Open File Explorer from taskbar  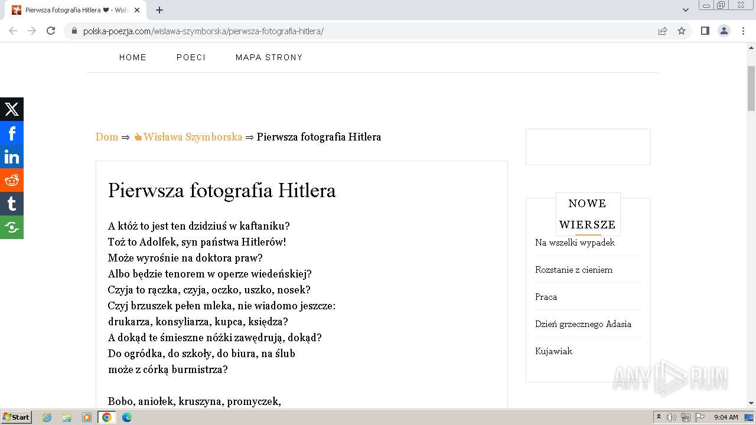tap(67, 417)
